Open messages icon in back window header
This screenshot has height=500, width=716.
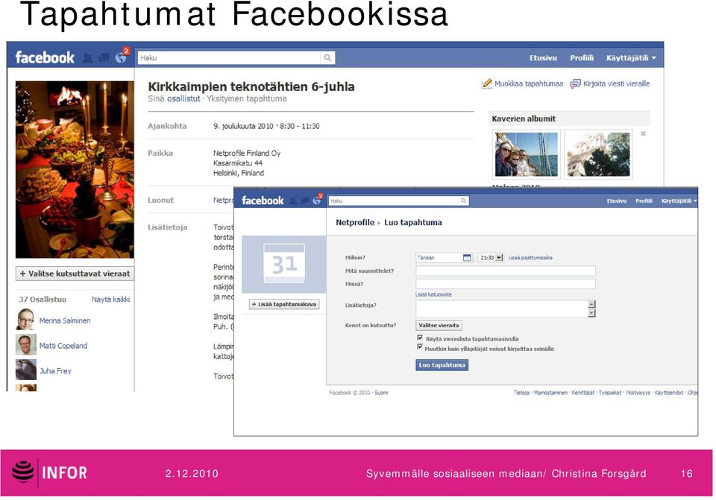tap(104, 57)
